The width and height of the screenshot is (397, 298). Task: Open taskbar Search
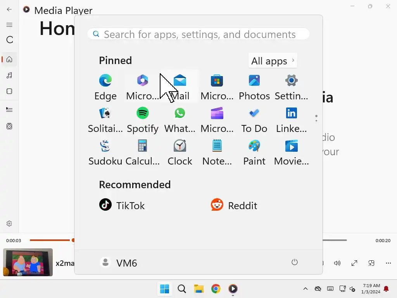(181, 289)
